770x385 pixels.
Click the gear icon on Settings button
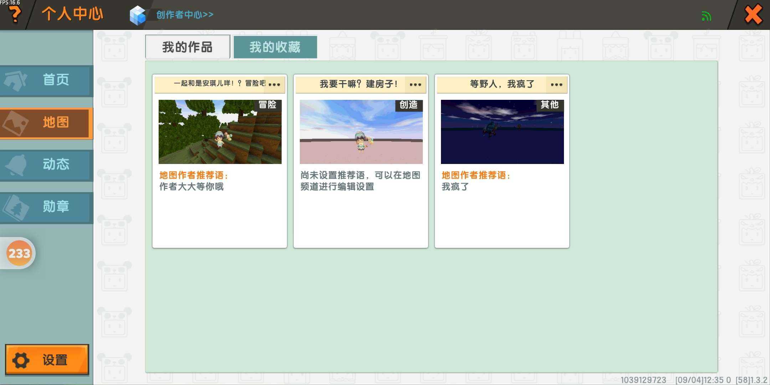[x=21, y=360]
